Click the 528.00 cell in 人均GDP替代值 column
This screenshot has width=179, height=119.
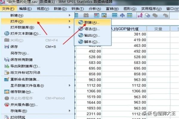click(124, 57)
